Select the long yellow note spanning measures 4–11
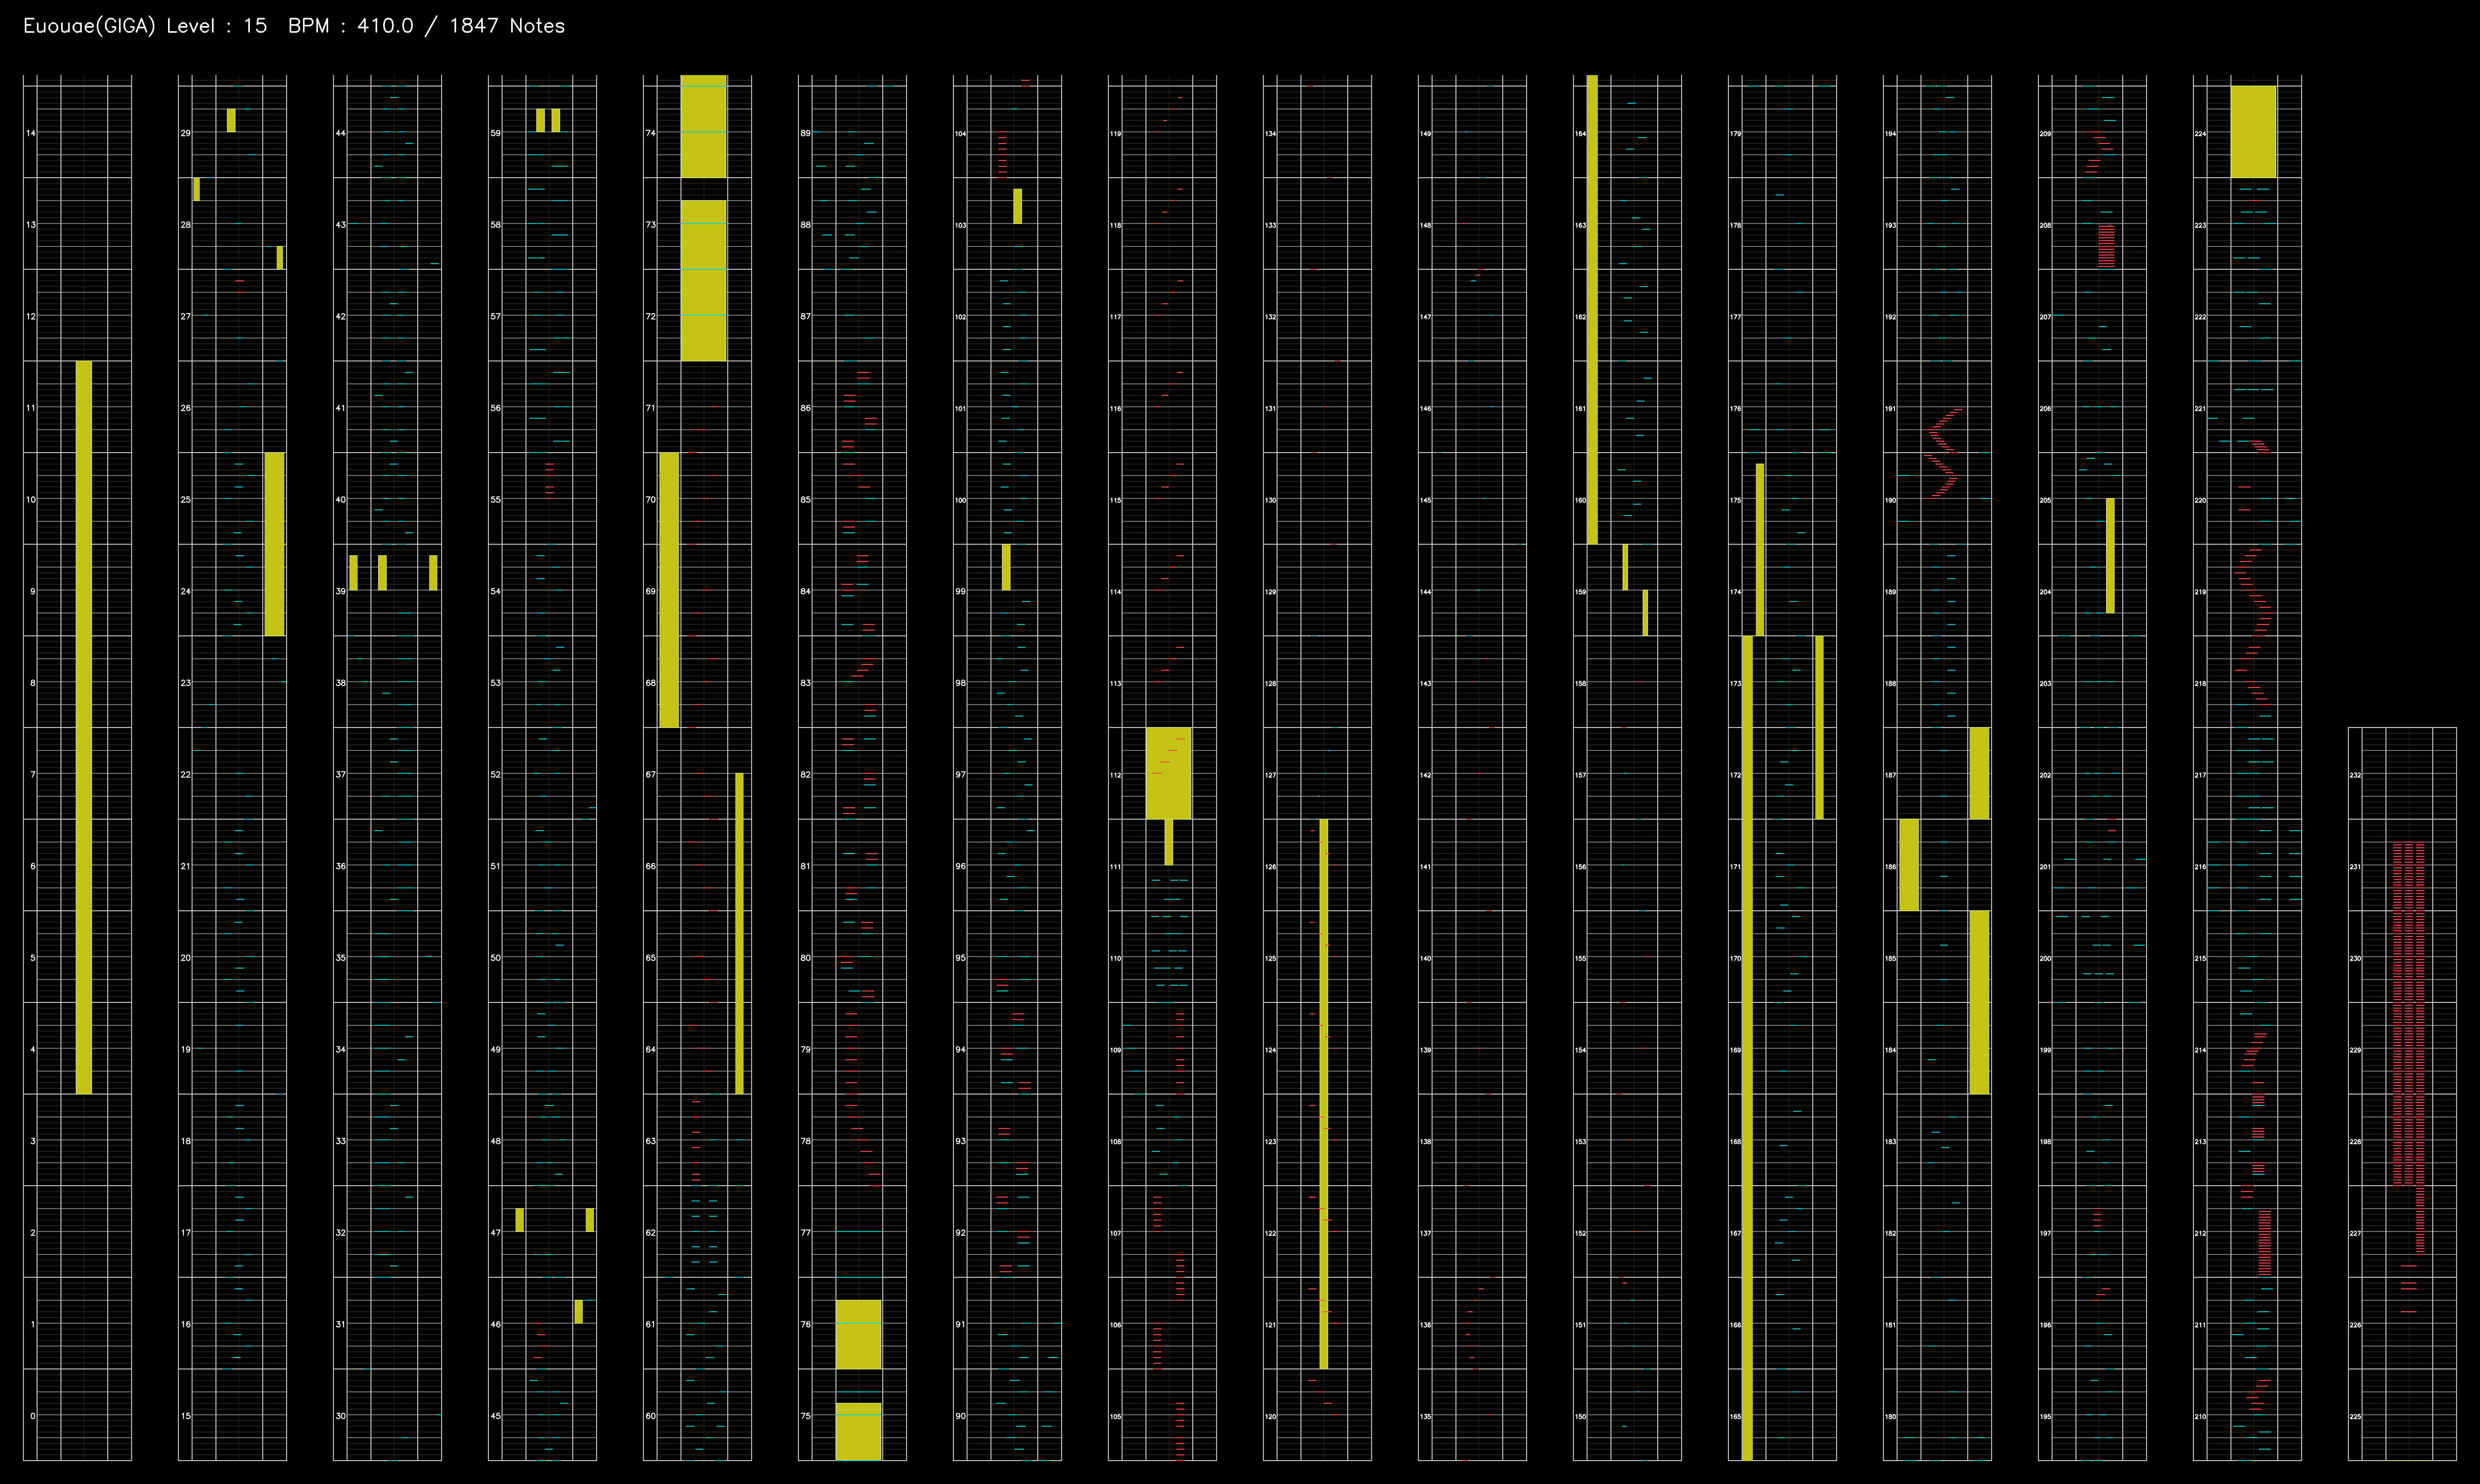The height and width of the screenshot is (1484, 2480). (x=84, y=727)
